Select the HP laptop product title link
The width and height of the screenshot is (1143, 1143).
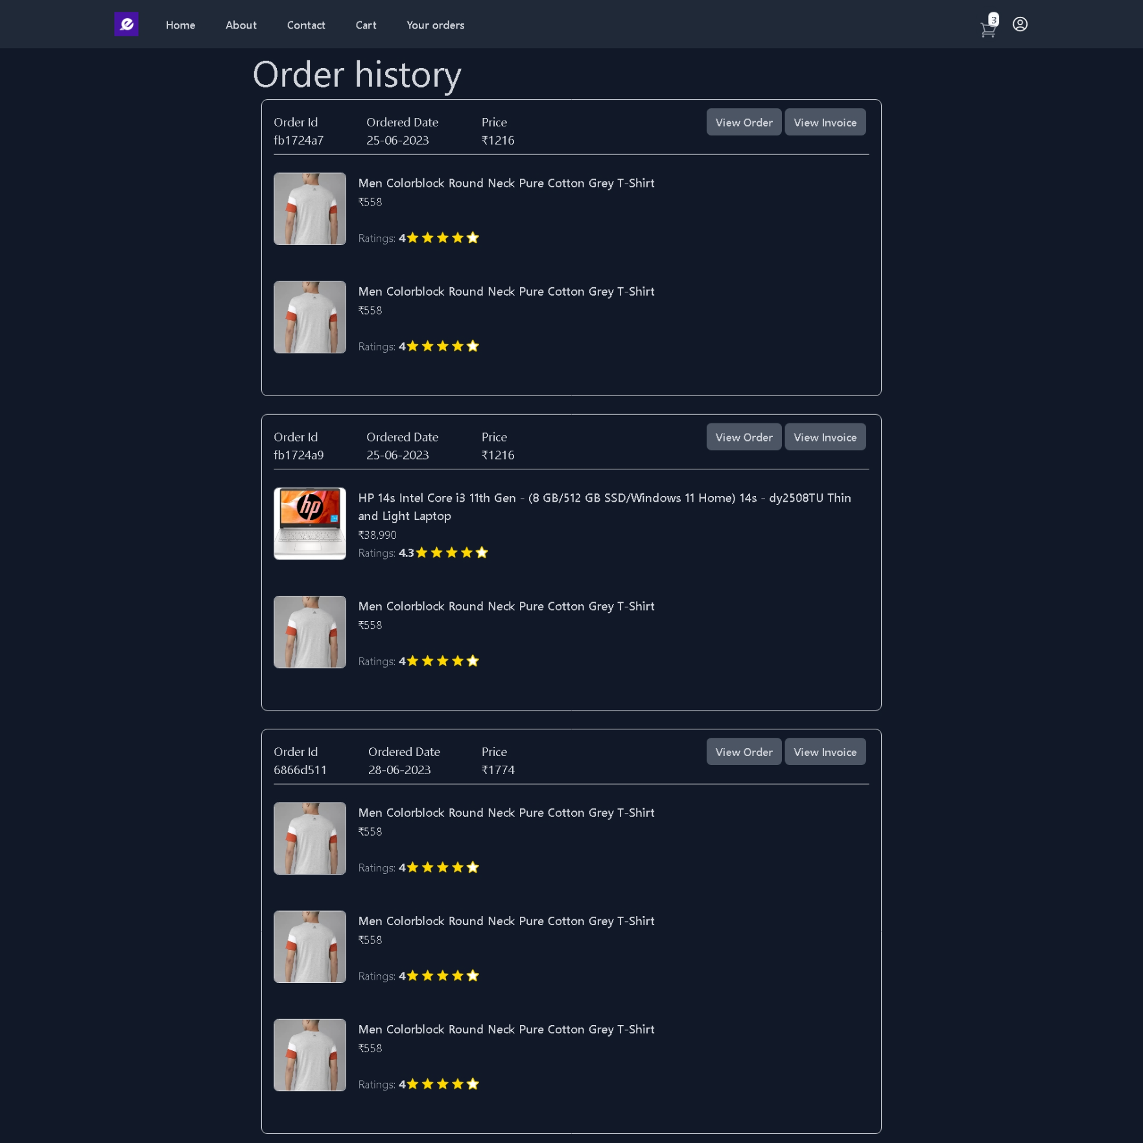[604, 506]
